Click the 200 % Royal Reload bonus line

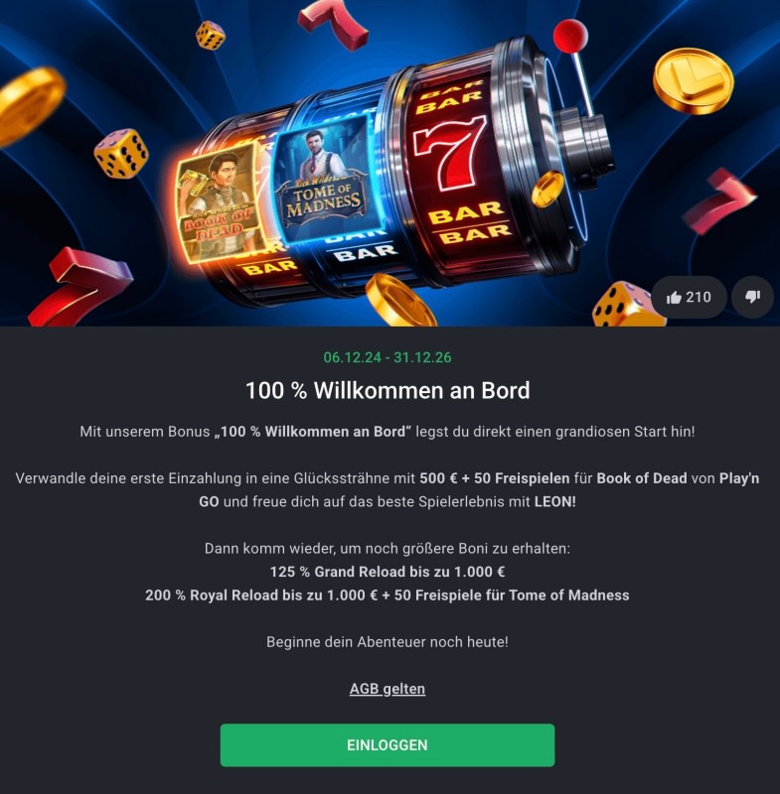coord(388,595)
